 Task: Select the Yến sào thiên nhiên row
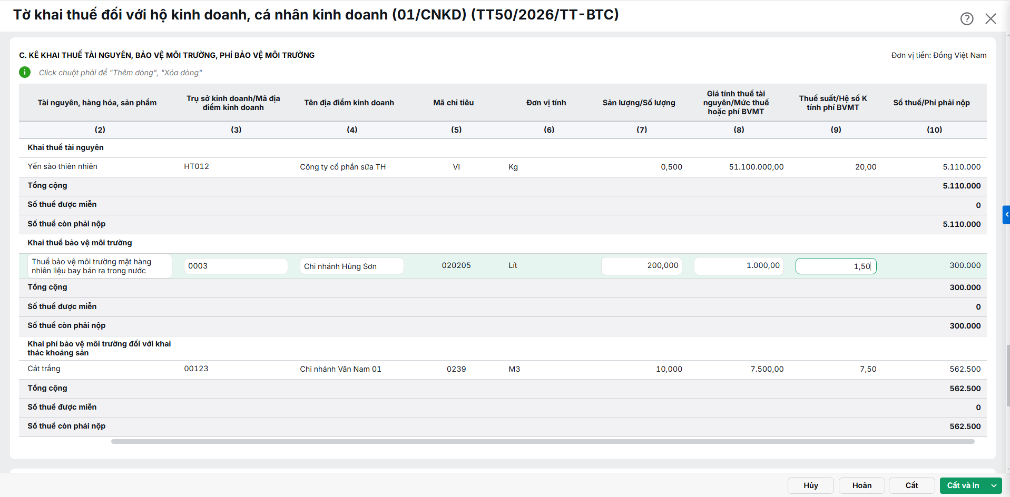pos(503,167)
